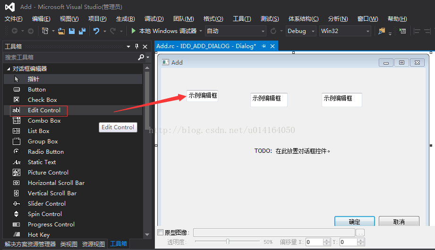Select the Button control icon
Image resolution: width=435 pixels, height=250 pixels.
tap(17, 90)
